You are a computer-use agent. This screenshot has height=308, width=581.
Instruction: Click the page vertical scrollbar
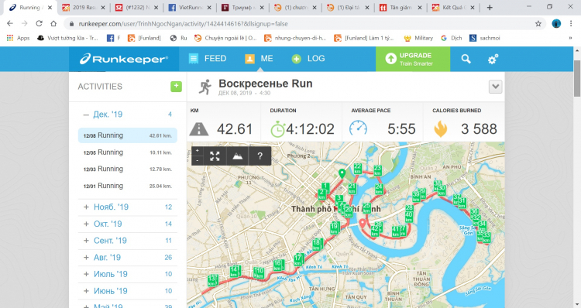click(x=577, y=78)
